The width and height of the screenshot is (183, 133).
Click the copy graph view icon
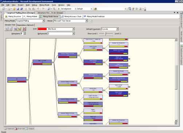(x=15, y=29)
